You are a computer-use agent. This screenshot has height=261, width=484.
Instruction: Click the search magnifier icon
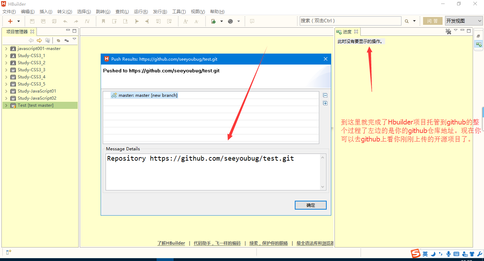pos(407,21)
